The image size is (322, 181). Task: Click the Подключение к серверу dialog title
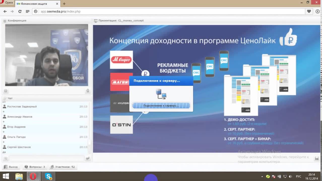pos(157,81)
